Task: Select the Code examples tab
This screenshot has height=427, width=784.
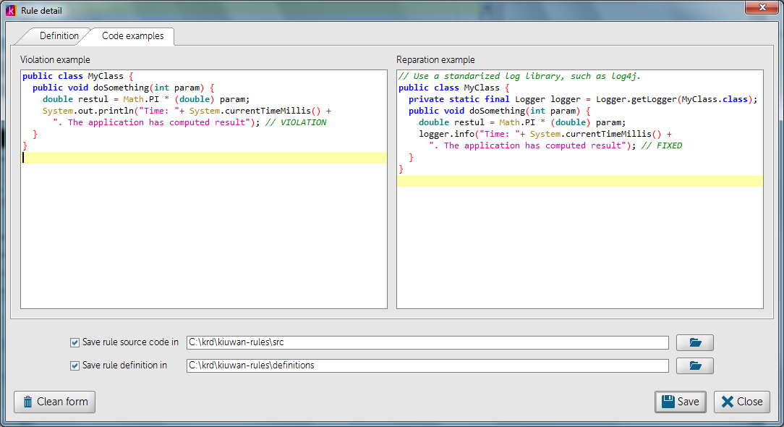Action: pyautogui.click(x=132, y=35)
